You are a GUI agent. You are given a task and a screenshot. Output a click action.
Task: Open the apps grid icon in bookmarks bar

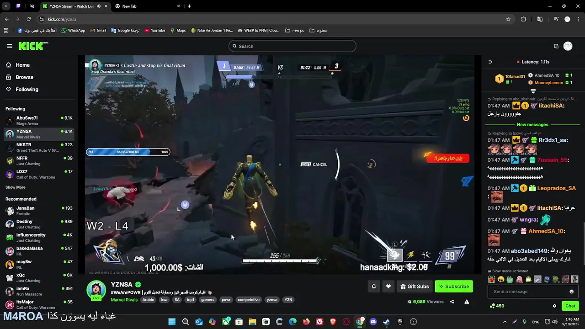(x=6, y=31)
